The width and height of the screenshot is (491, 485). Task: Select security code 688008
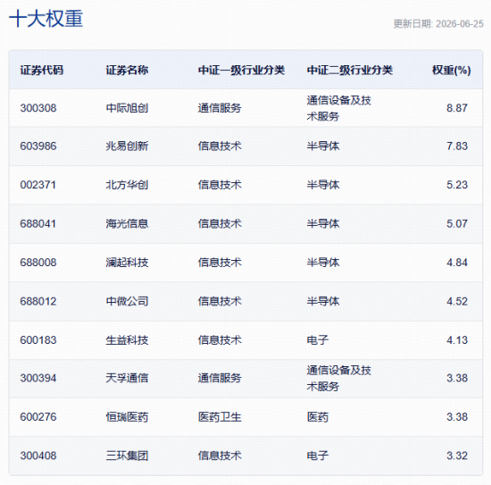coord(38,263)
